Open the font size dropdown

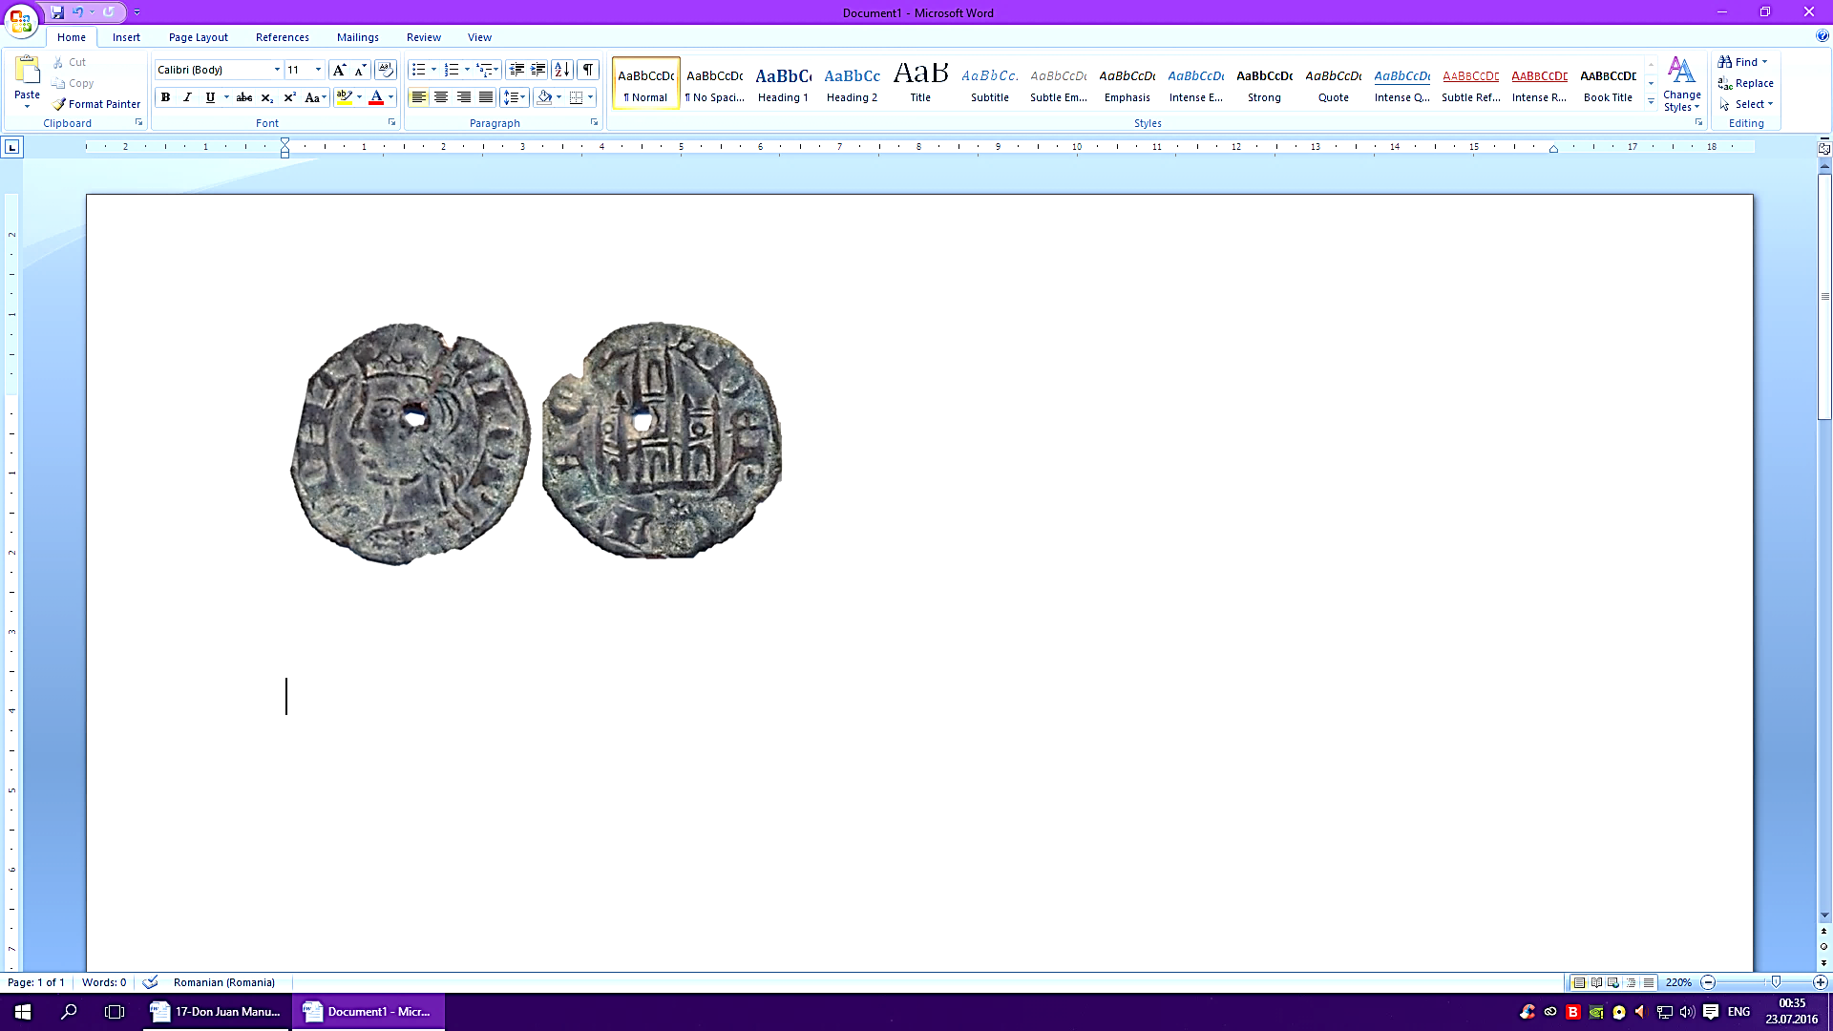(x=318, y=70)
